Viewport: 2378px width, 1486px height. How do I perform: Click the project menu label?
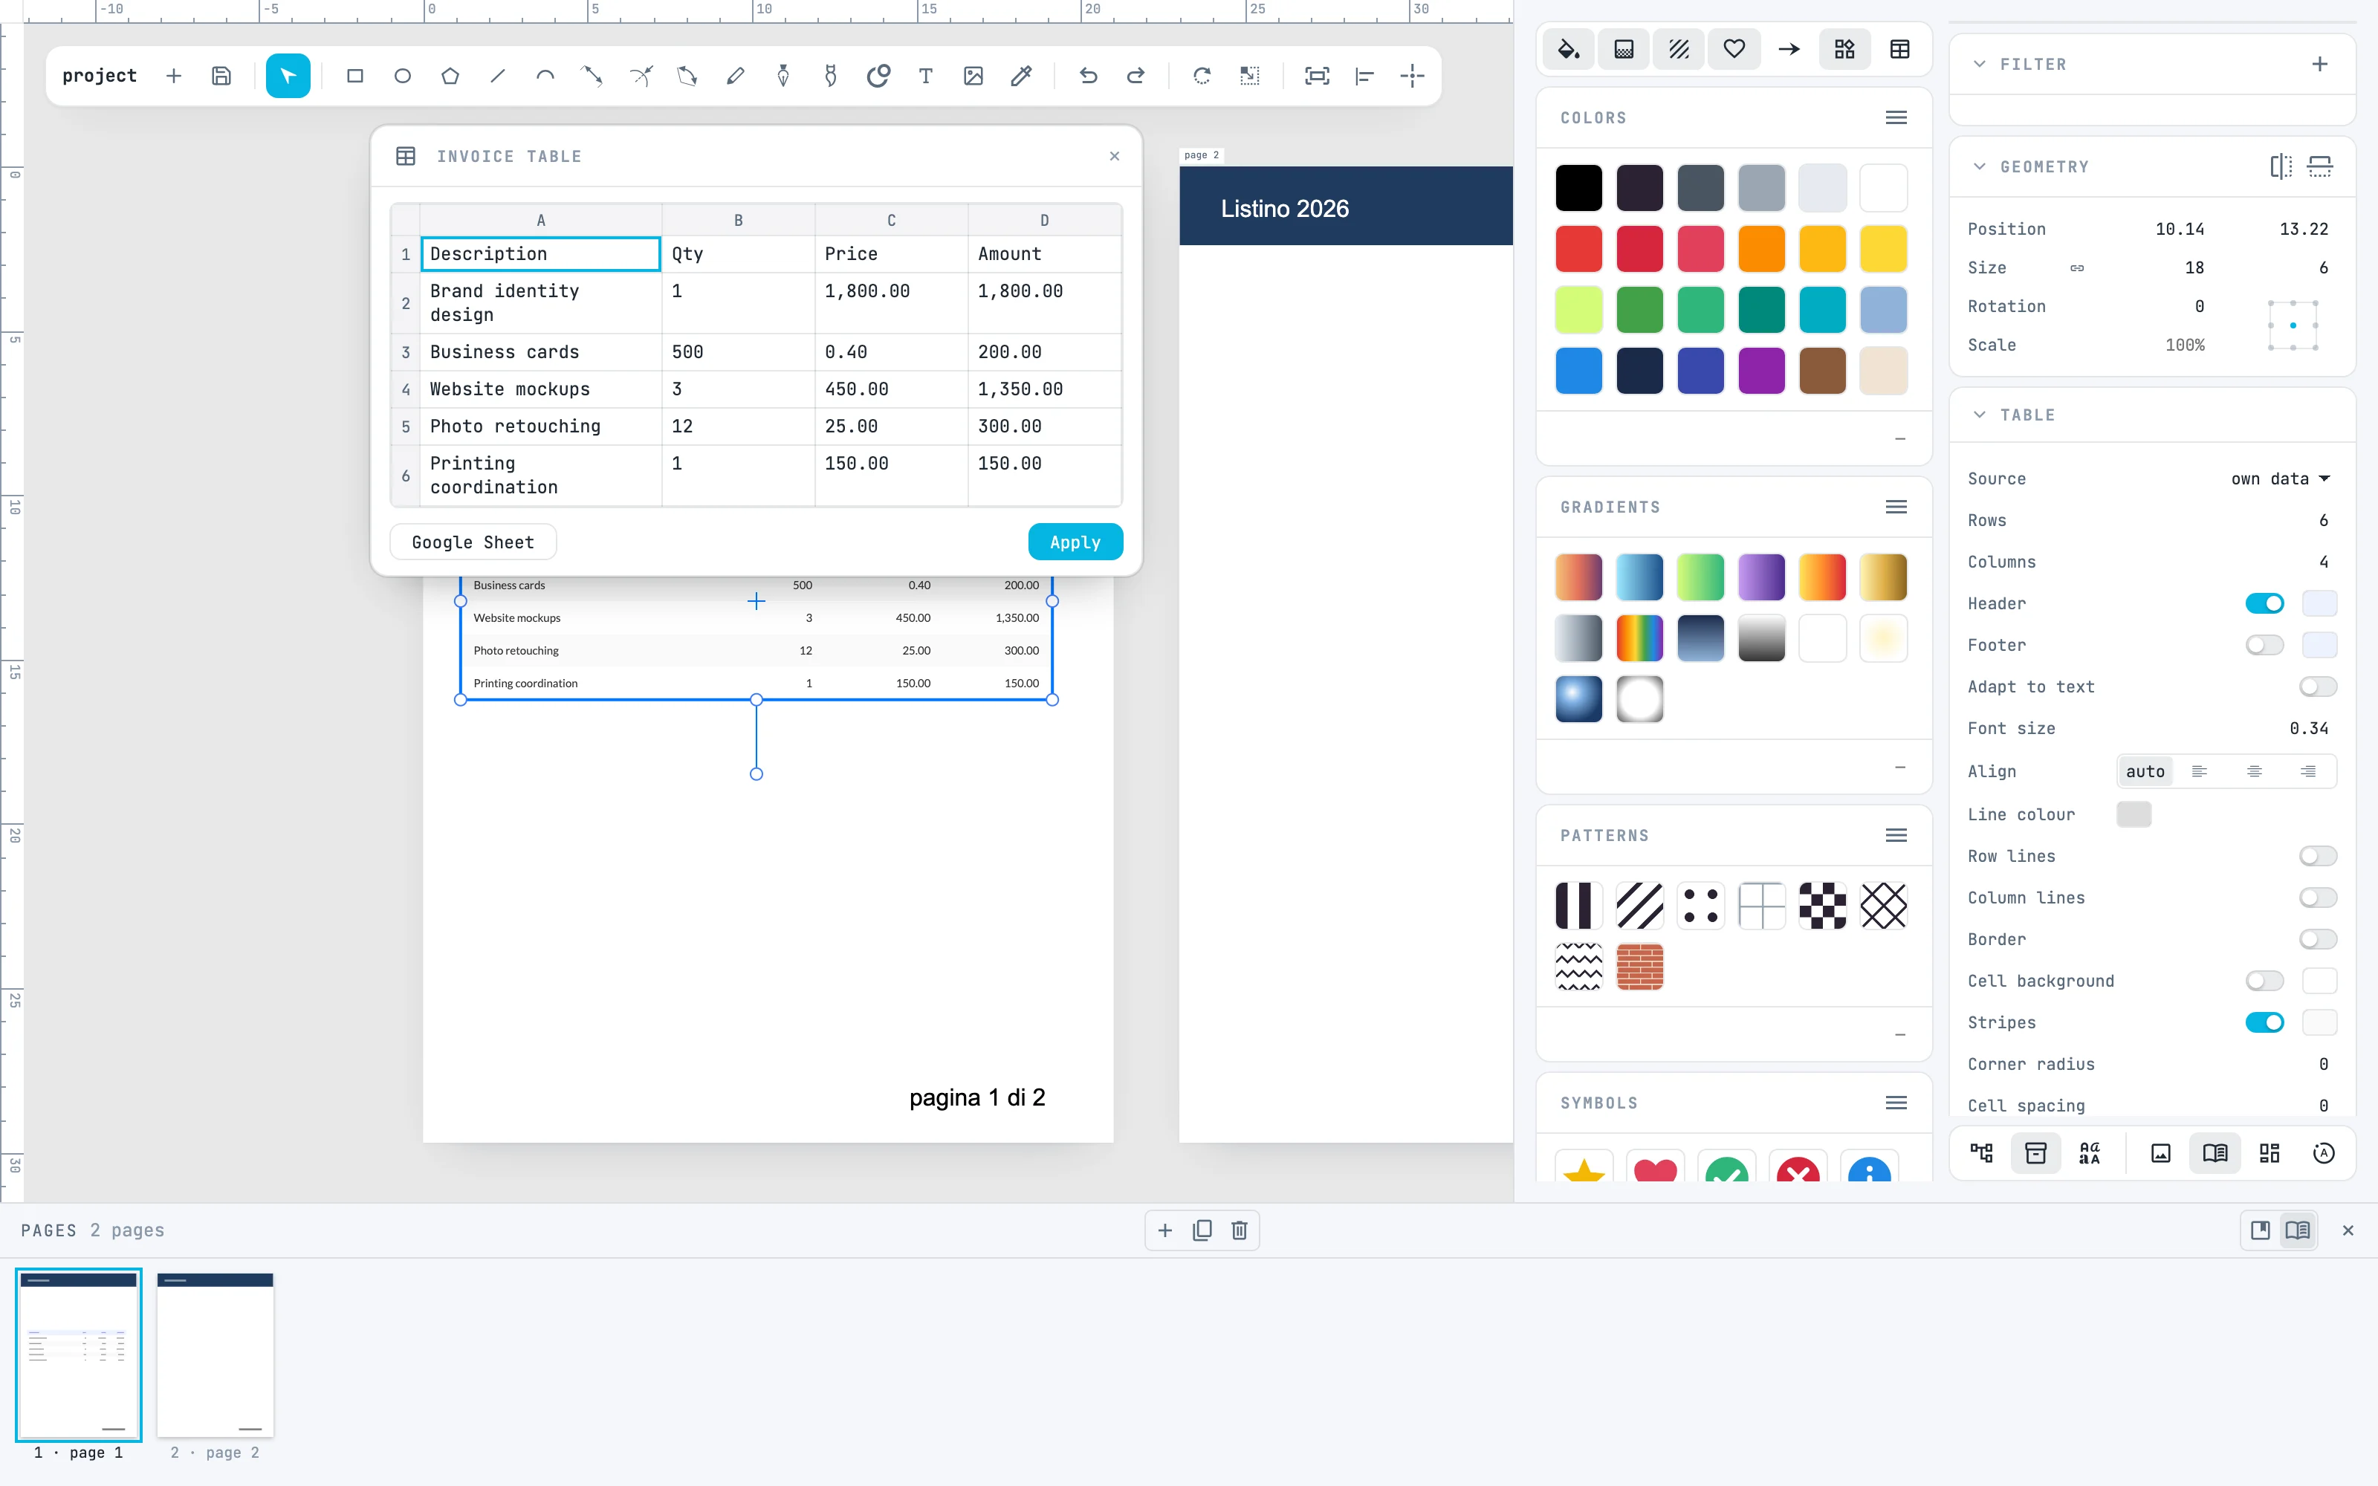point(100,76)
